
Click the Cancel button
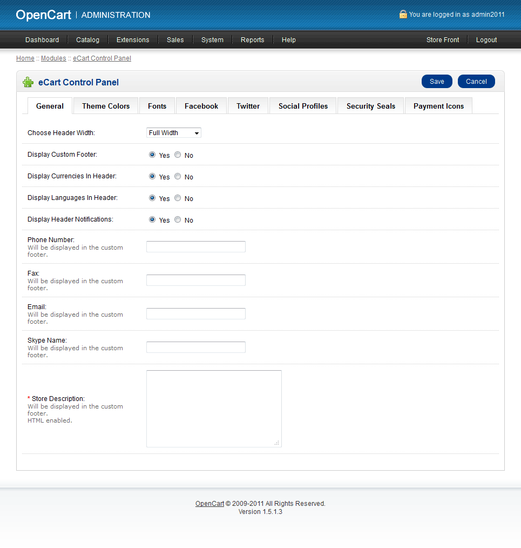pos(476,82)
